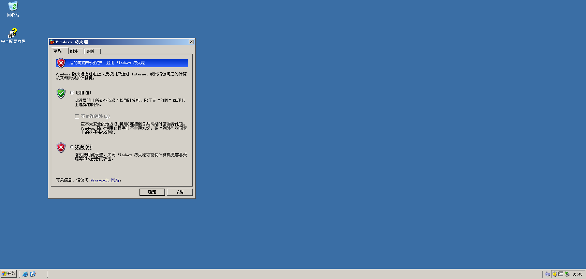Select the 启用 (O) radio button
The height and width of the screenshot is (279, 586).
tap(72, 93)
